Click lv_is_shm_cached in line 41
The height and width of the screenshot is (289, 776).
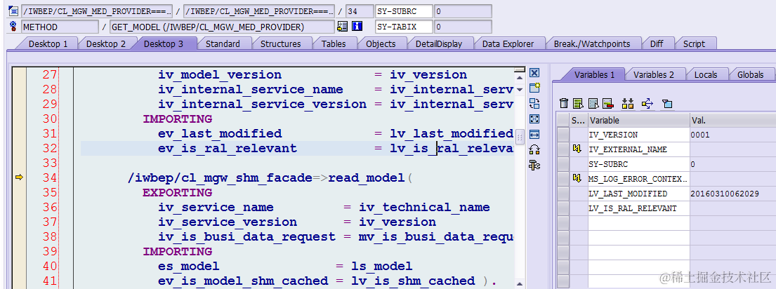pyautogui.click(x=413, y=281)
